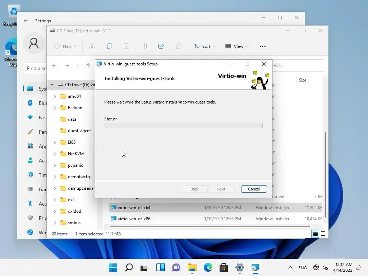Click the Copy icon in Explorer toolbar
368x276 pixels.
(x=109, y=46)
